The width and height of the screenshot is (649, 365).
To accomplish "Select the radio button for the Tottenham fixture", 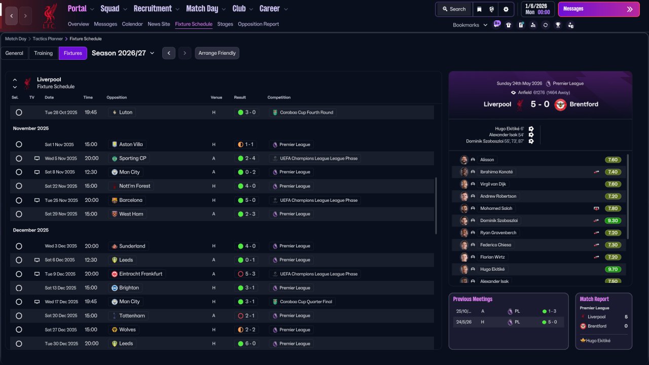I will [19, 316].
